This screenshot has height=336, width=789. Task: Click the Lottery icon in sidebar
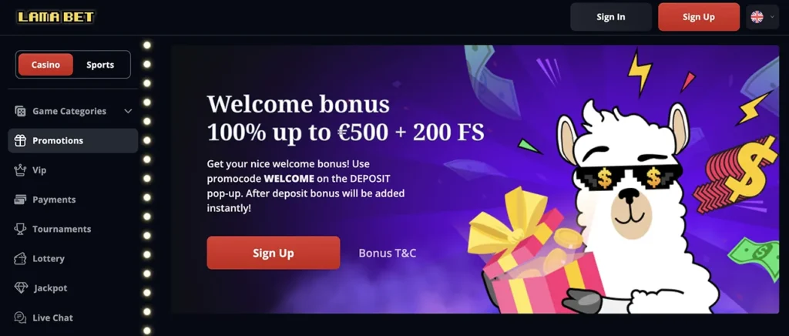[20, 258]
